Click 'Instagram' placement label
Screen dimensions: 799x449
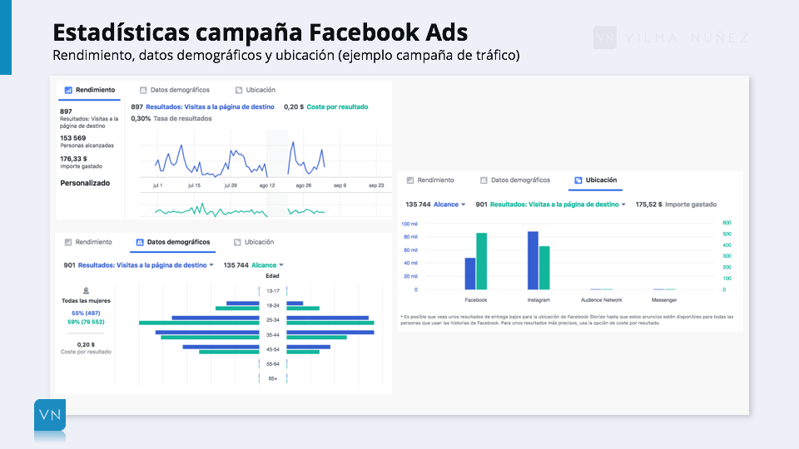click(538, 300)
